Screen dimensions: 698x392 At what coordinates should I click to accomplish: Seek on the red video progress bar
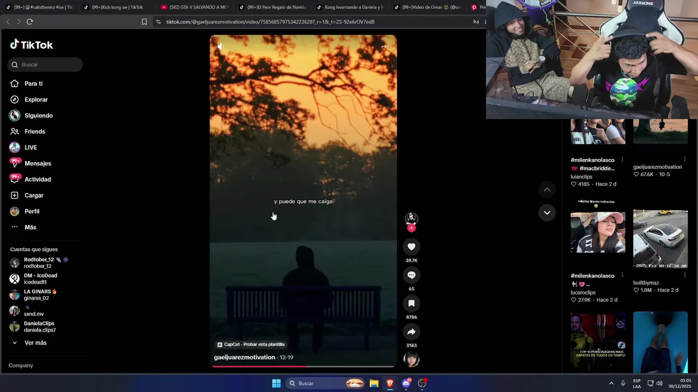(x=303, y=366)
